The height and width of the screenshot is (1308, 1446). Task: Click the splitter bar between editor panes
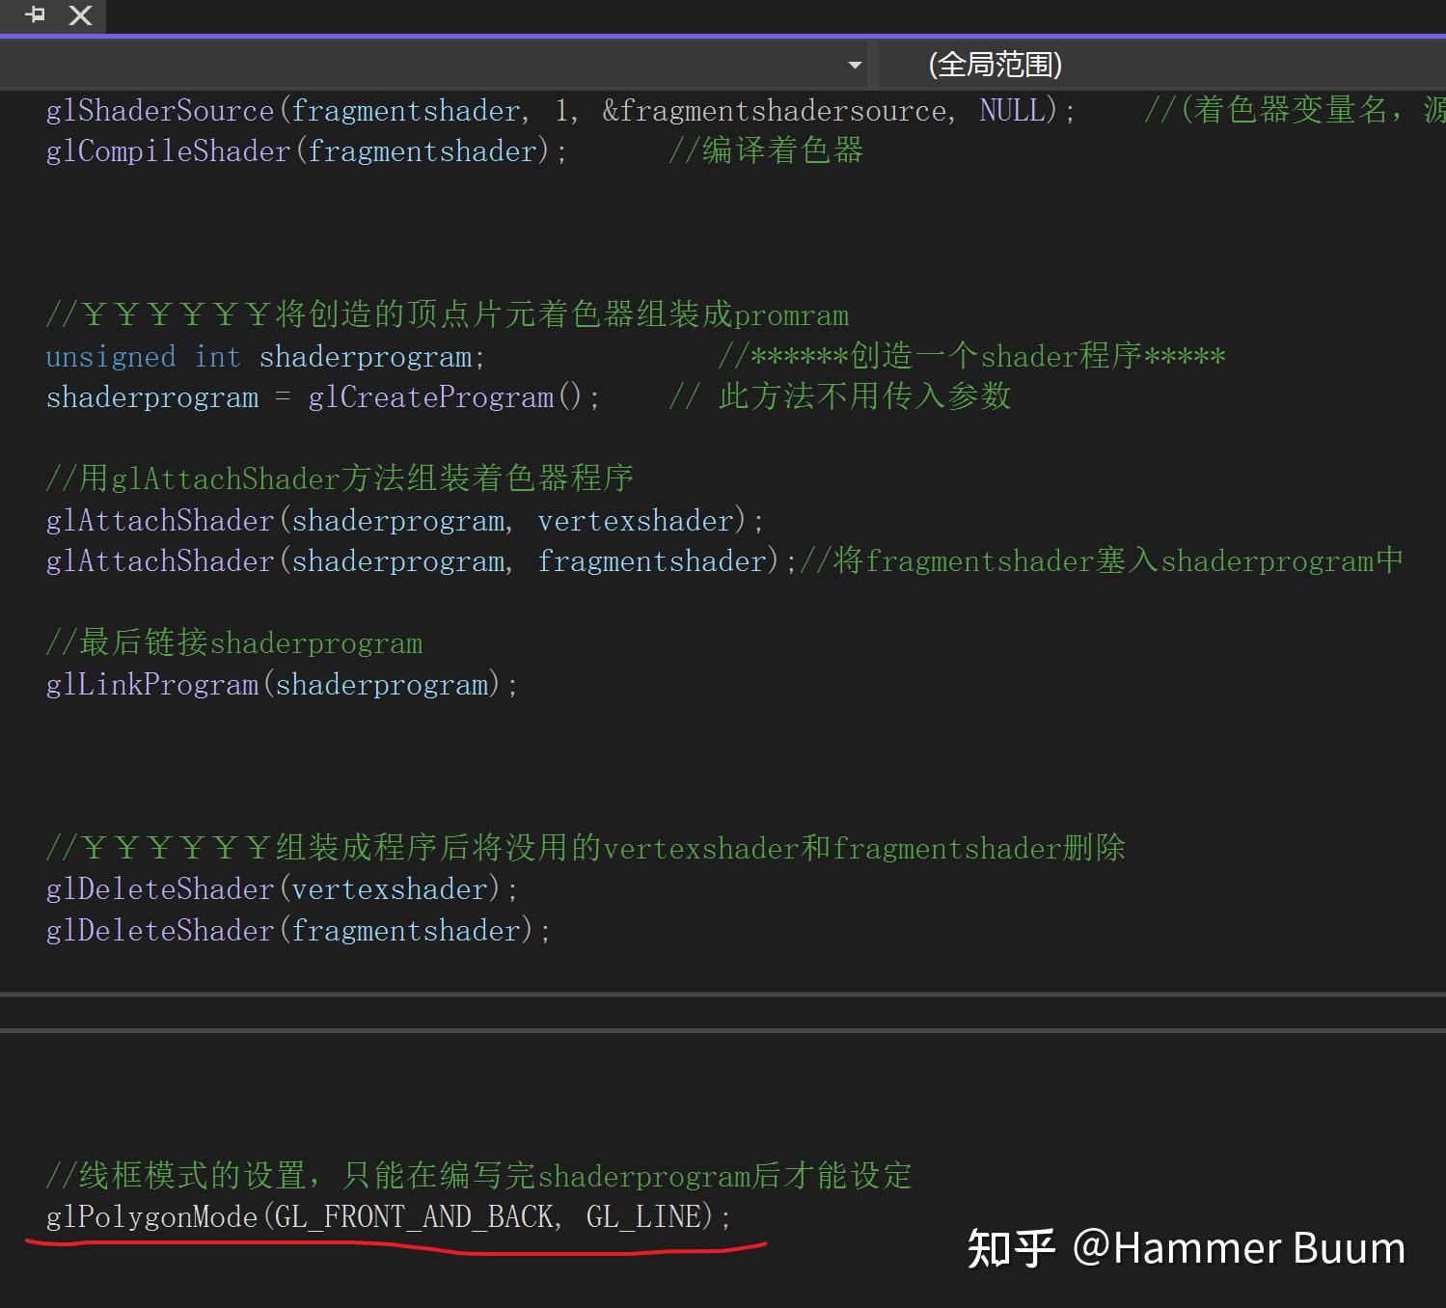(723, 1013)
